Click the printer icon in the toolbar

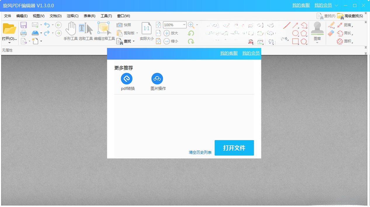click(24, 33)
